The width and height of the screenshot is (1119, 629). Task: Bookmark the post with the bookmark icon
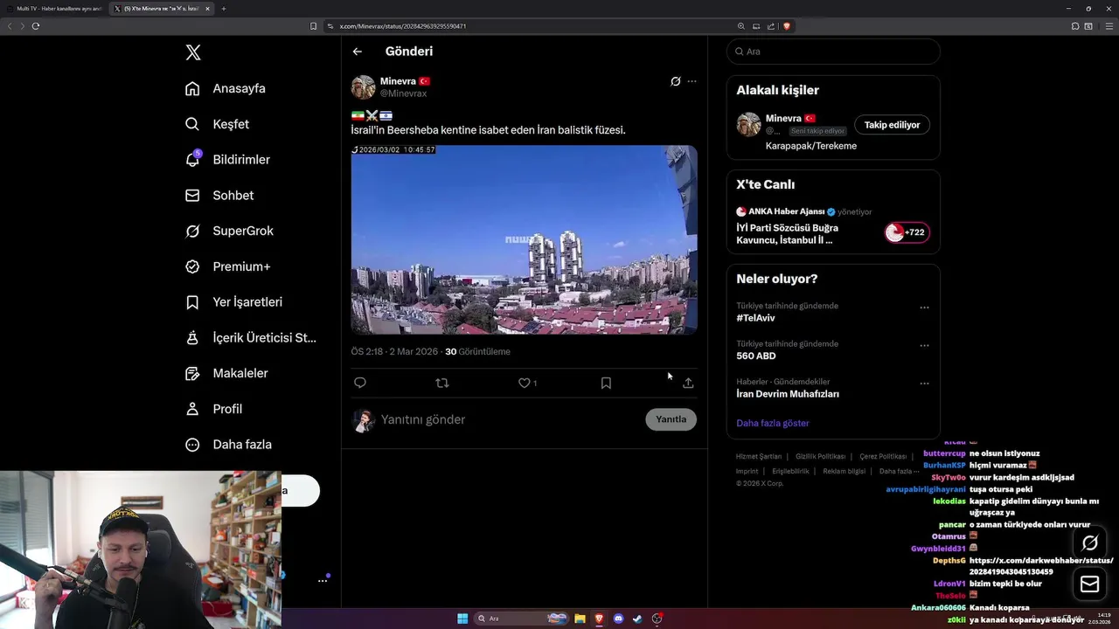(606, 383)
